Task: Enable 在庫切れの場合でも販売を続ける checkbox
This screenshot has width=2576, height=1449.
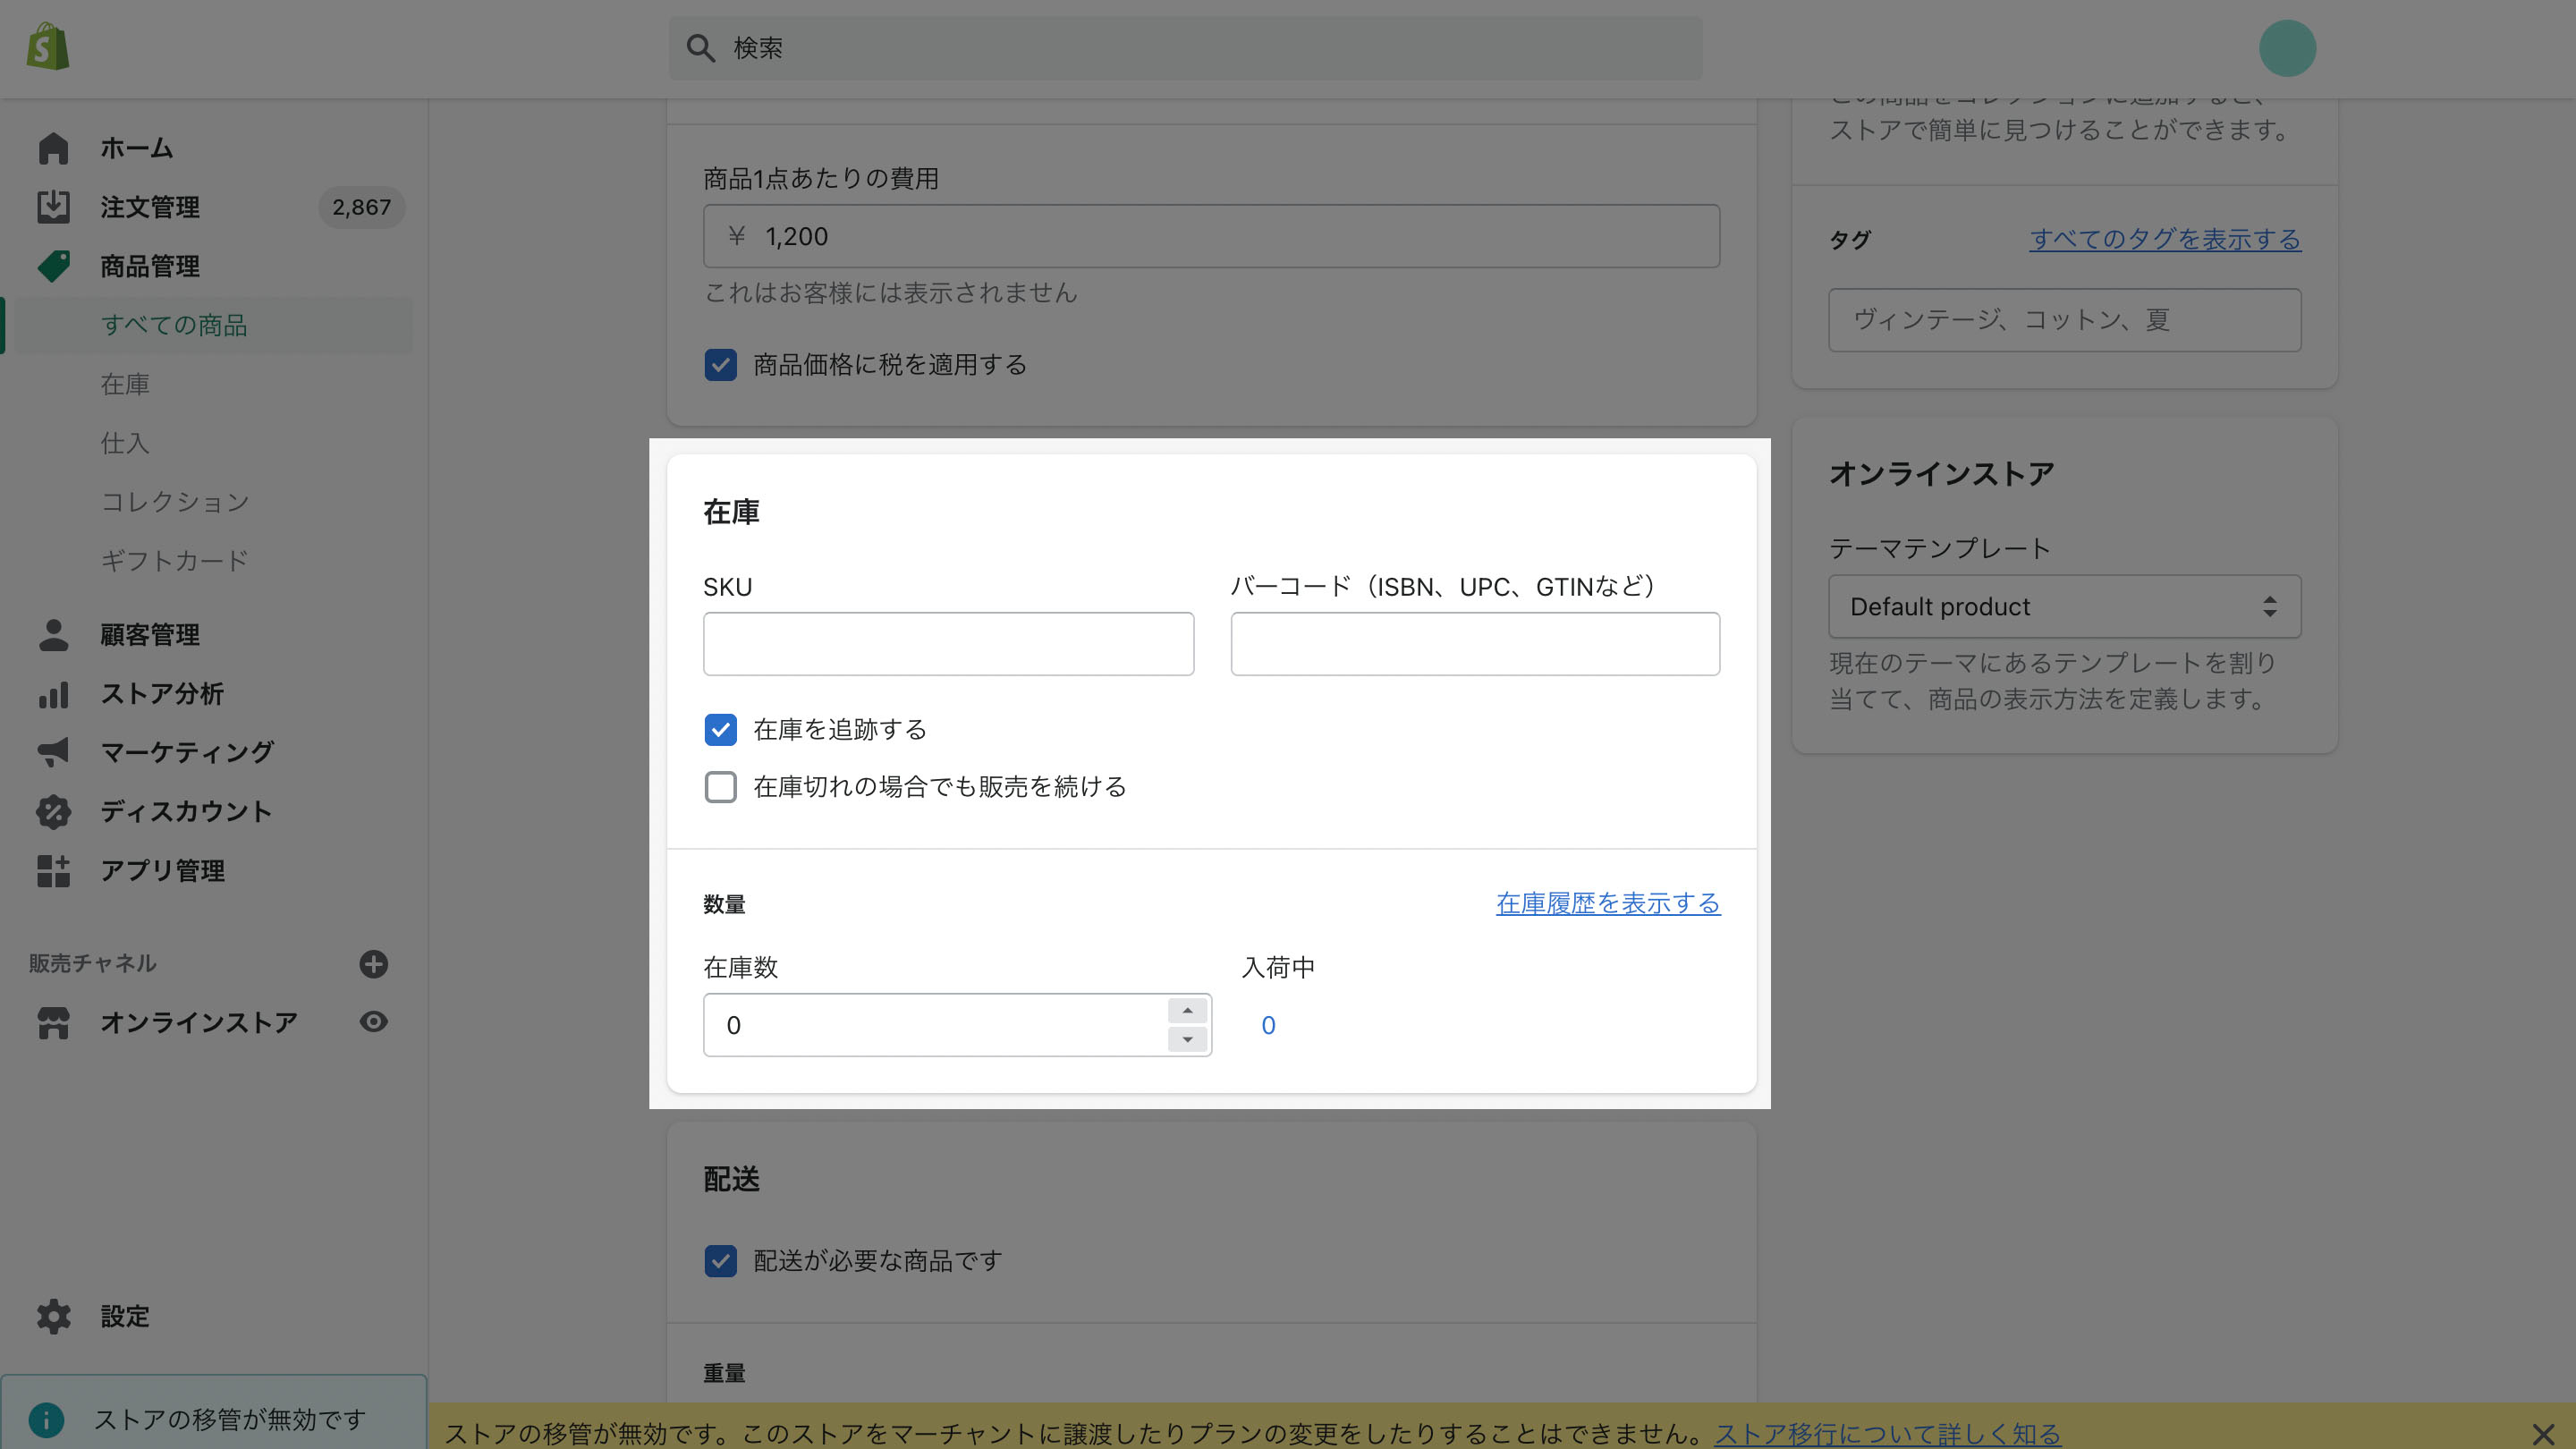Action: 720,787
